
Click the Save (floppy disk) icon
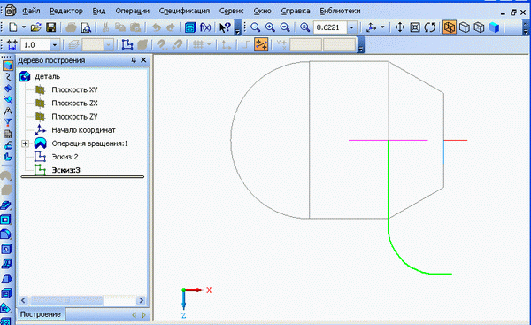pos(50,27)
